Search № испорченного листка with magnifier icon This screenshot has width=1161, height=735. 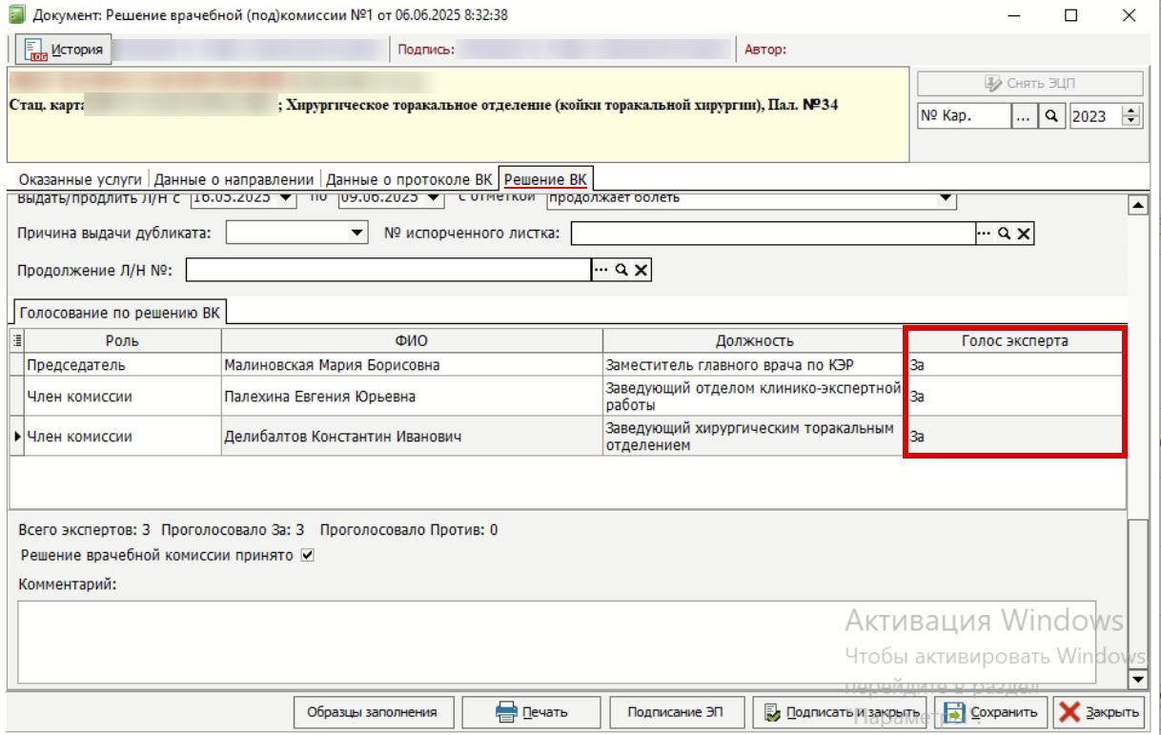[x=1004, y=234]
